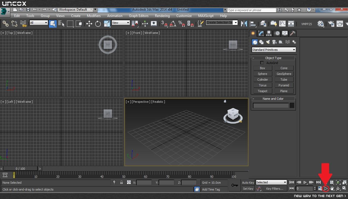Open Create Selection Set dropdown
Image resolution: width=348 pixels, height=199 pixels.
coord(222,23)
